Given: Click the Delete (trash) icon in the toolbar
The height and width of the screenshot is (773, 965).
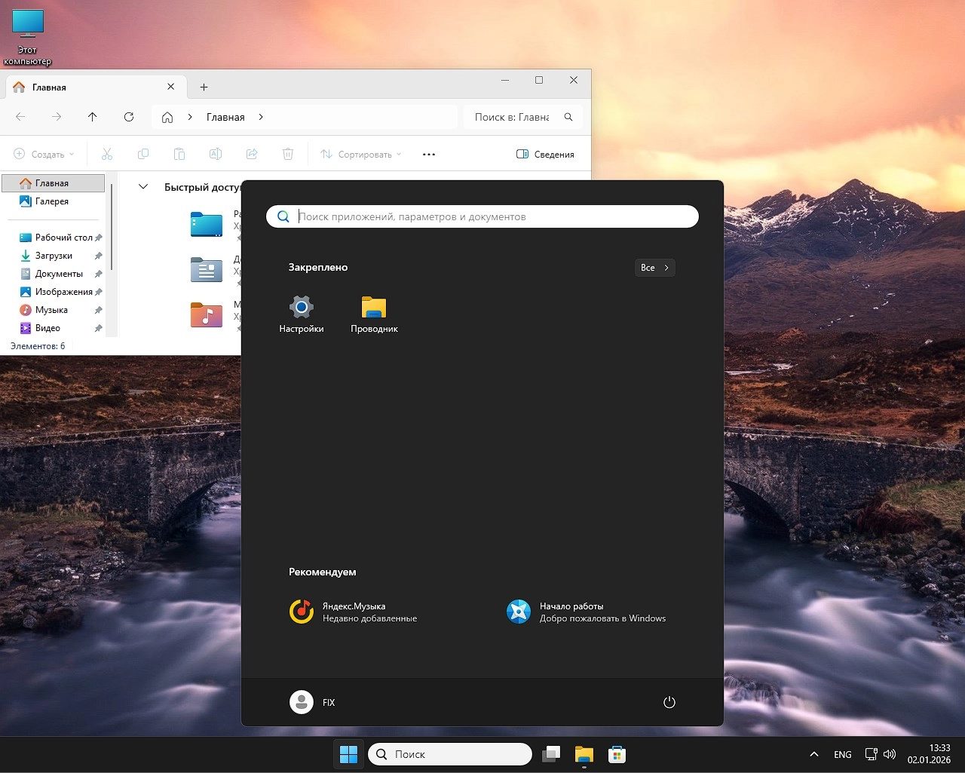Looking at the screenshot, I should [x=287, y=154].
